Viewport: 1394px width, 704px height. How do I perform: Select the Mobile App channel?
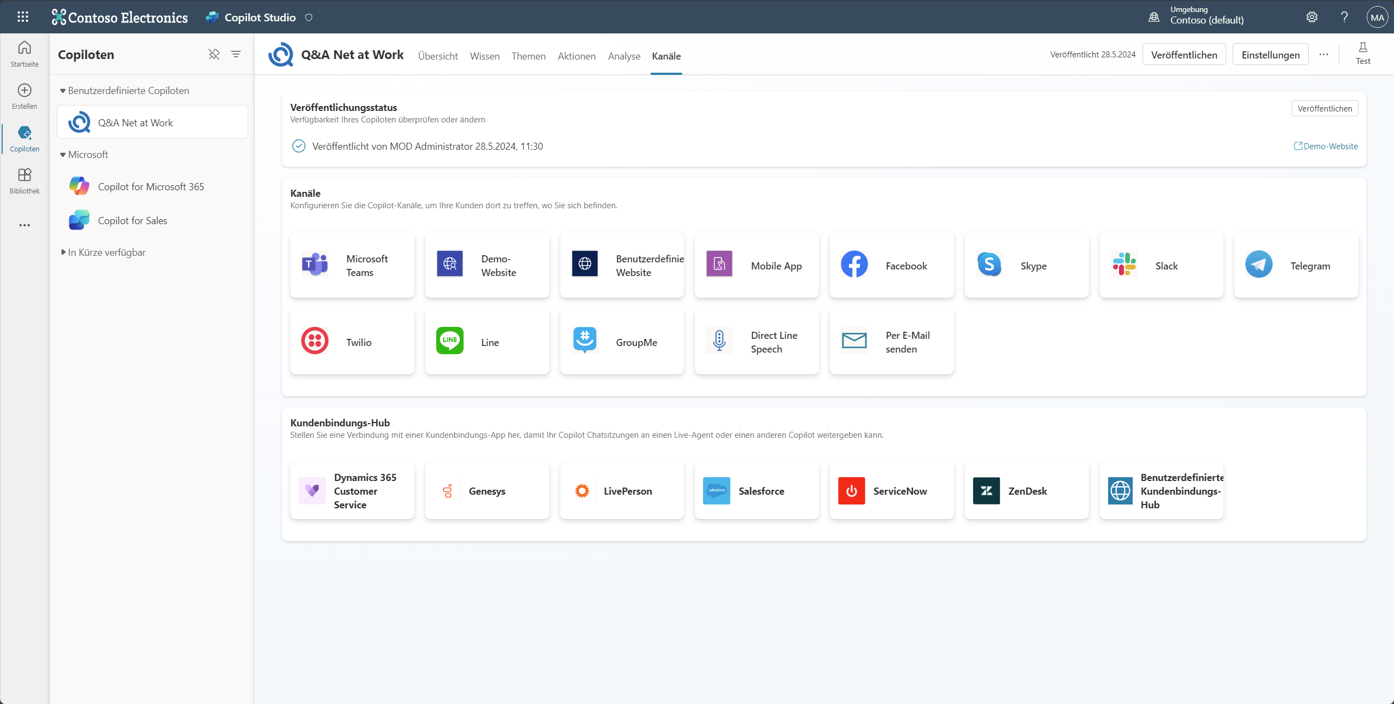click(x=757, y=265)
